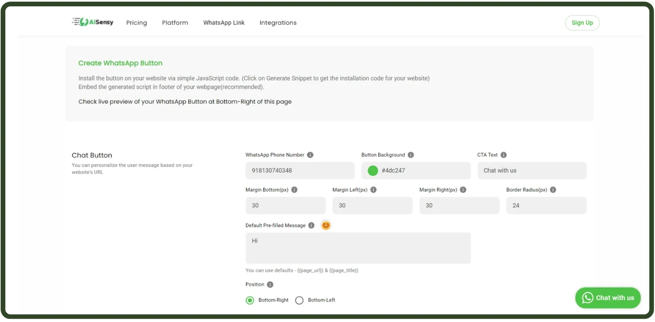Click the Sign Up button
The height and width of the screenshot is (322, 655).
click(582, 23)
